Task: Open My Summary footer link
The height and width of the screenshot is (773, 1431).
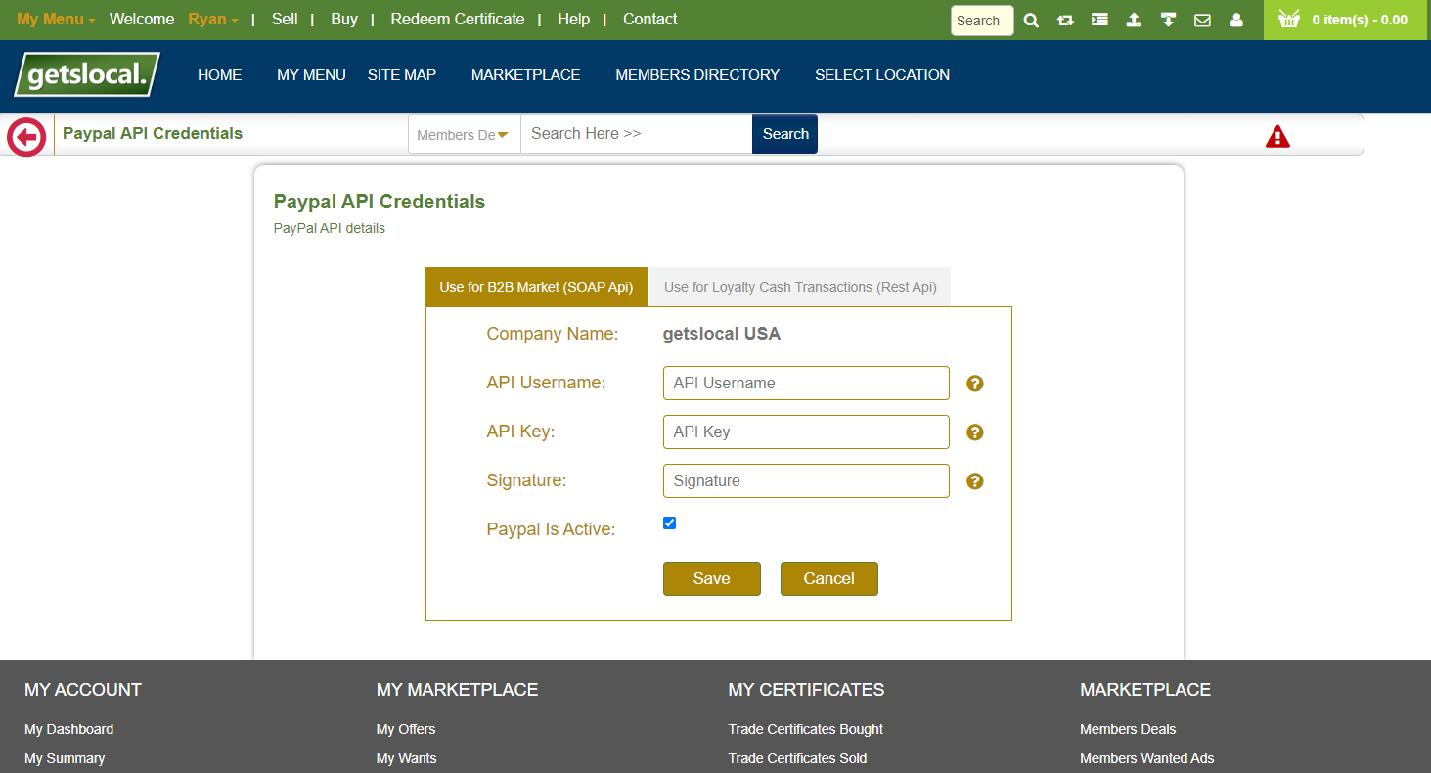Action: pyautogui.click(x=65, y=758)
